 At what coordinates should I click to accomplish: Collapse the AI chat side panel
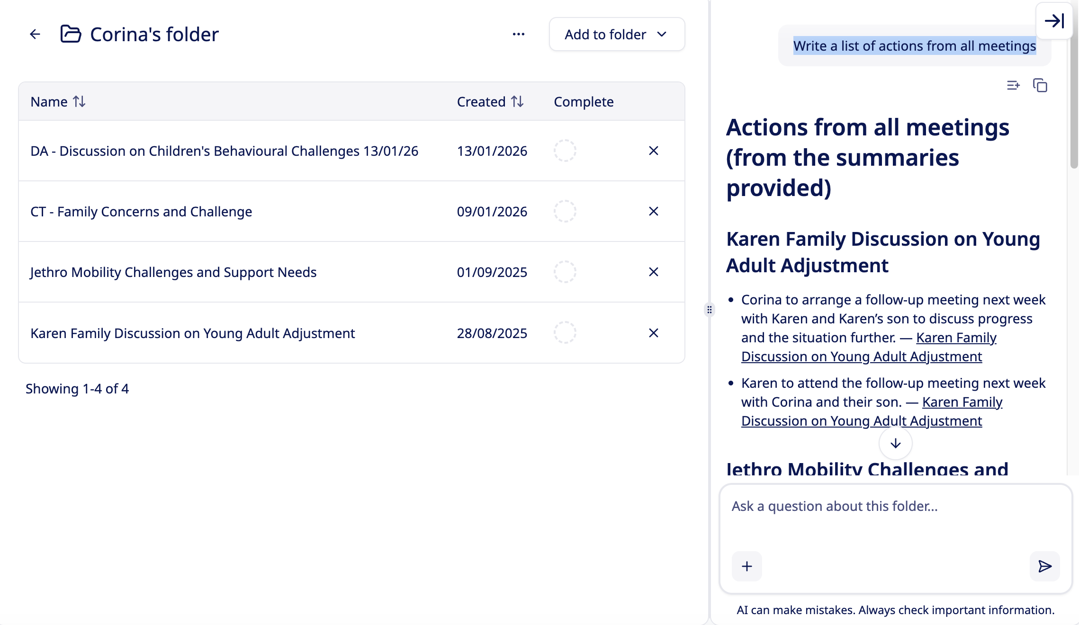click(1054, 21)
